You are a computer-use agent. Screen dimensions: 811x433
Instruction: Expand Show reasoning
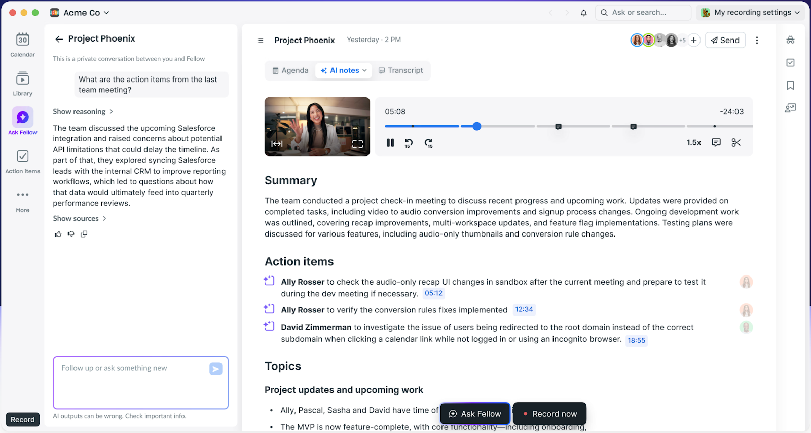pos(83,112)
